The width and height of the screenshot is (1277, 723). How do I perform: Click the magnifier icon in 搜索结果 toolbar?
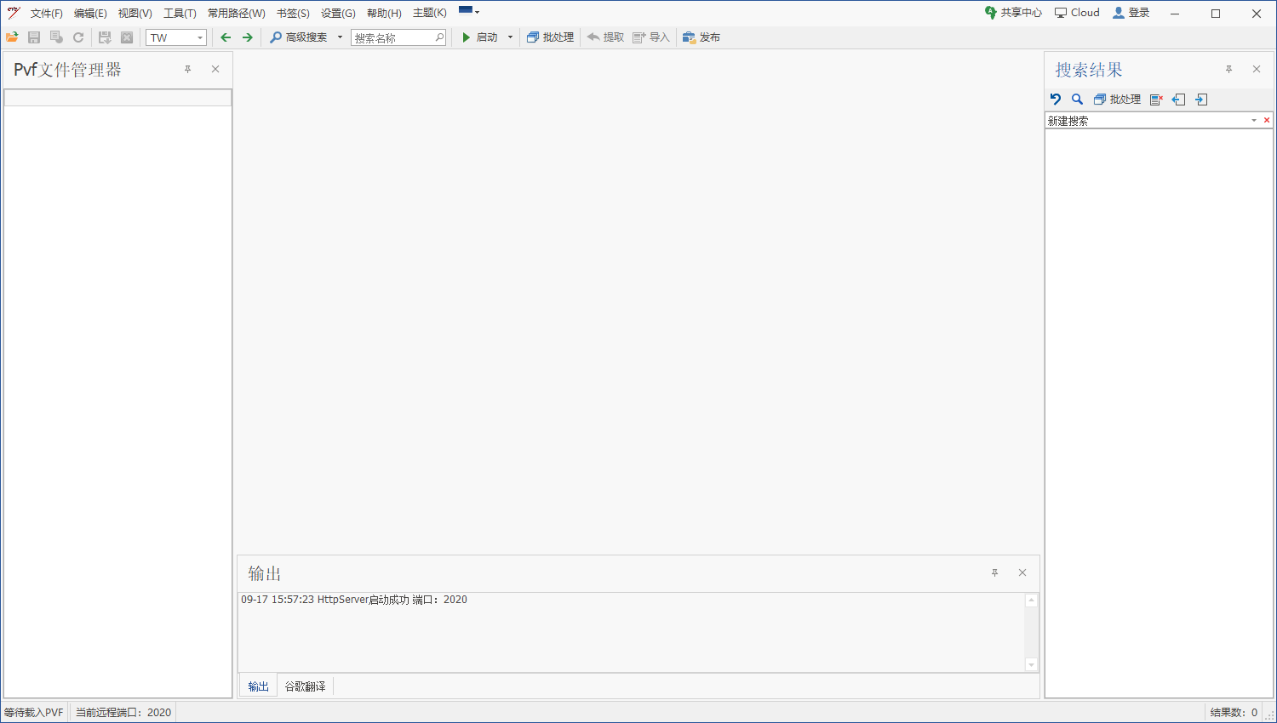tap(1077, 100)
